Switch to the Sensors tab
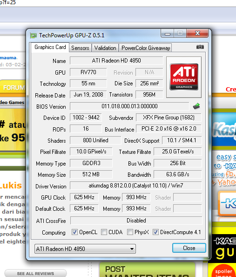 coord(80,48)
